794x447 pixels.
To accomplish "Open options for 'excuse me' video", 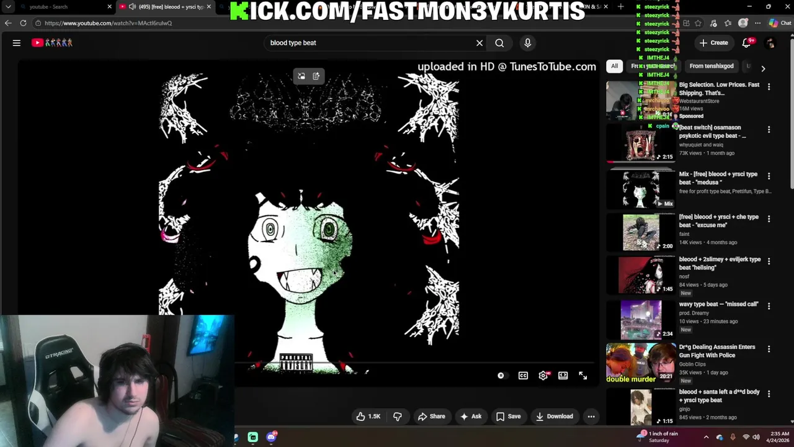I will click(x=769, y=219).
